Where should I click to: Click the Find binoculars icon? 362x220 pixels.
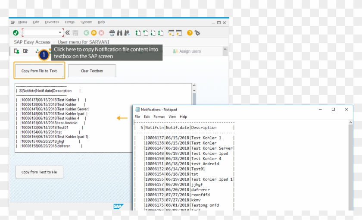coord(120,33)
